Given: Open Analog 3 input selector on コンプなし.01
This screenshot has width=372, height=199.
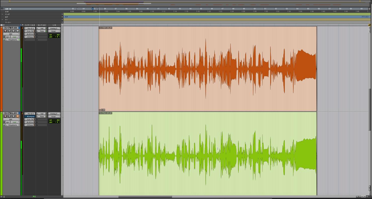Looking at the screenshot, I should point(54,114).
